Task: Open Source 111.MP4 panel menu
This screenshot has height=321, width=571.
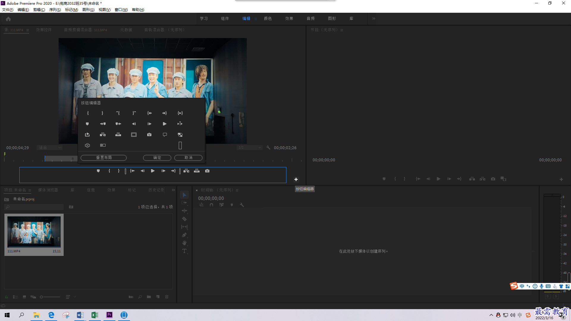Action: click(28, 30)
